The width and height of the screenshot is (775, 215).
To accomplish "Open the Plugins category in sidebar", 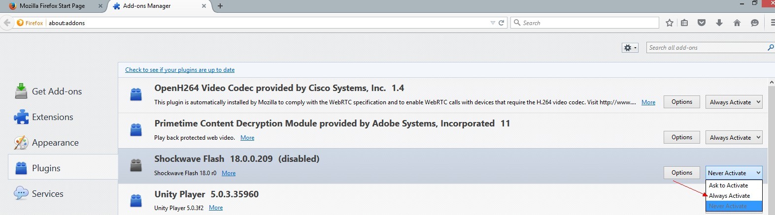I will pyautogui.click(x=46, y=168).
